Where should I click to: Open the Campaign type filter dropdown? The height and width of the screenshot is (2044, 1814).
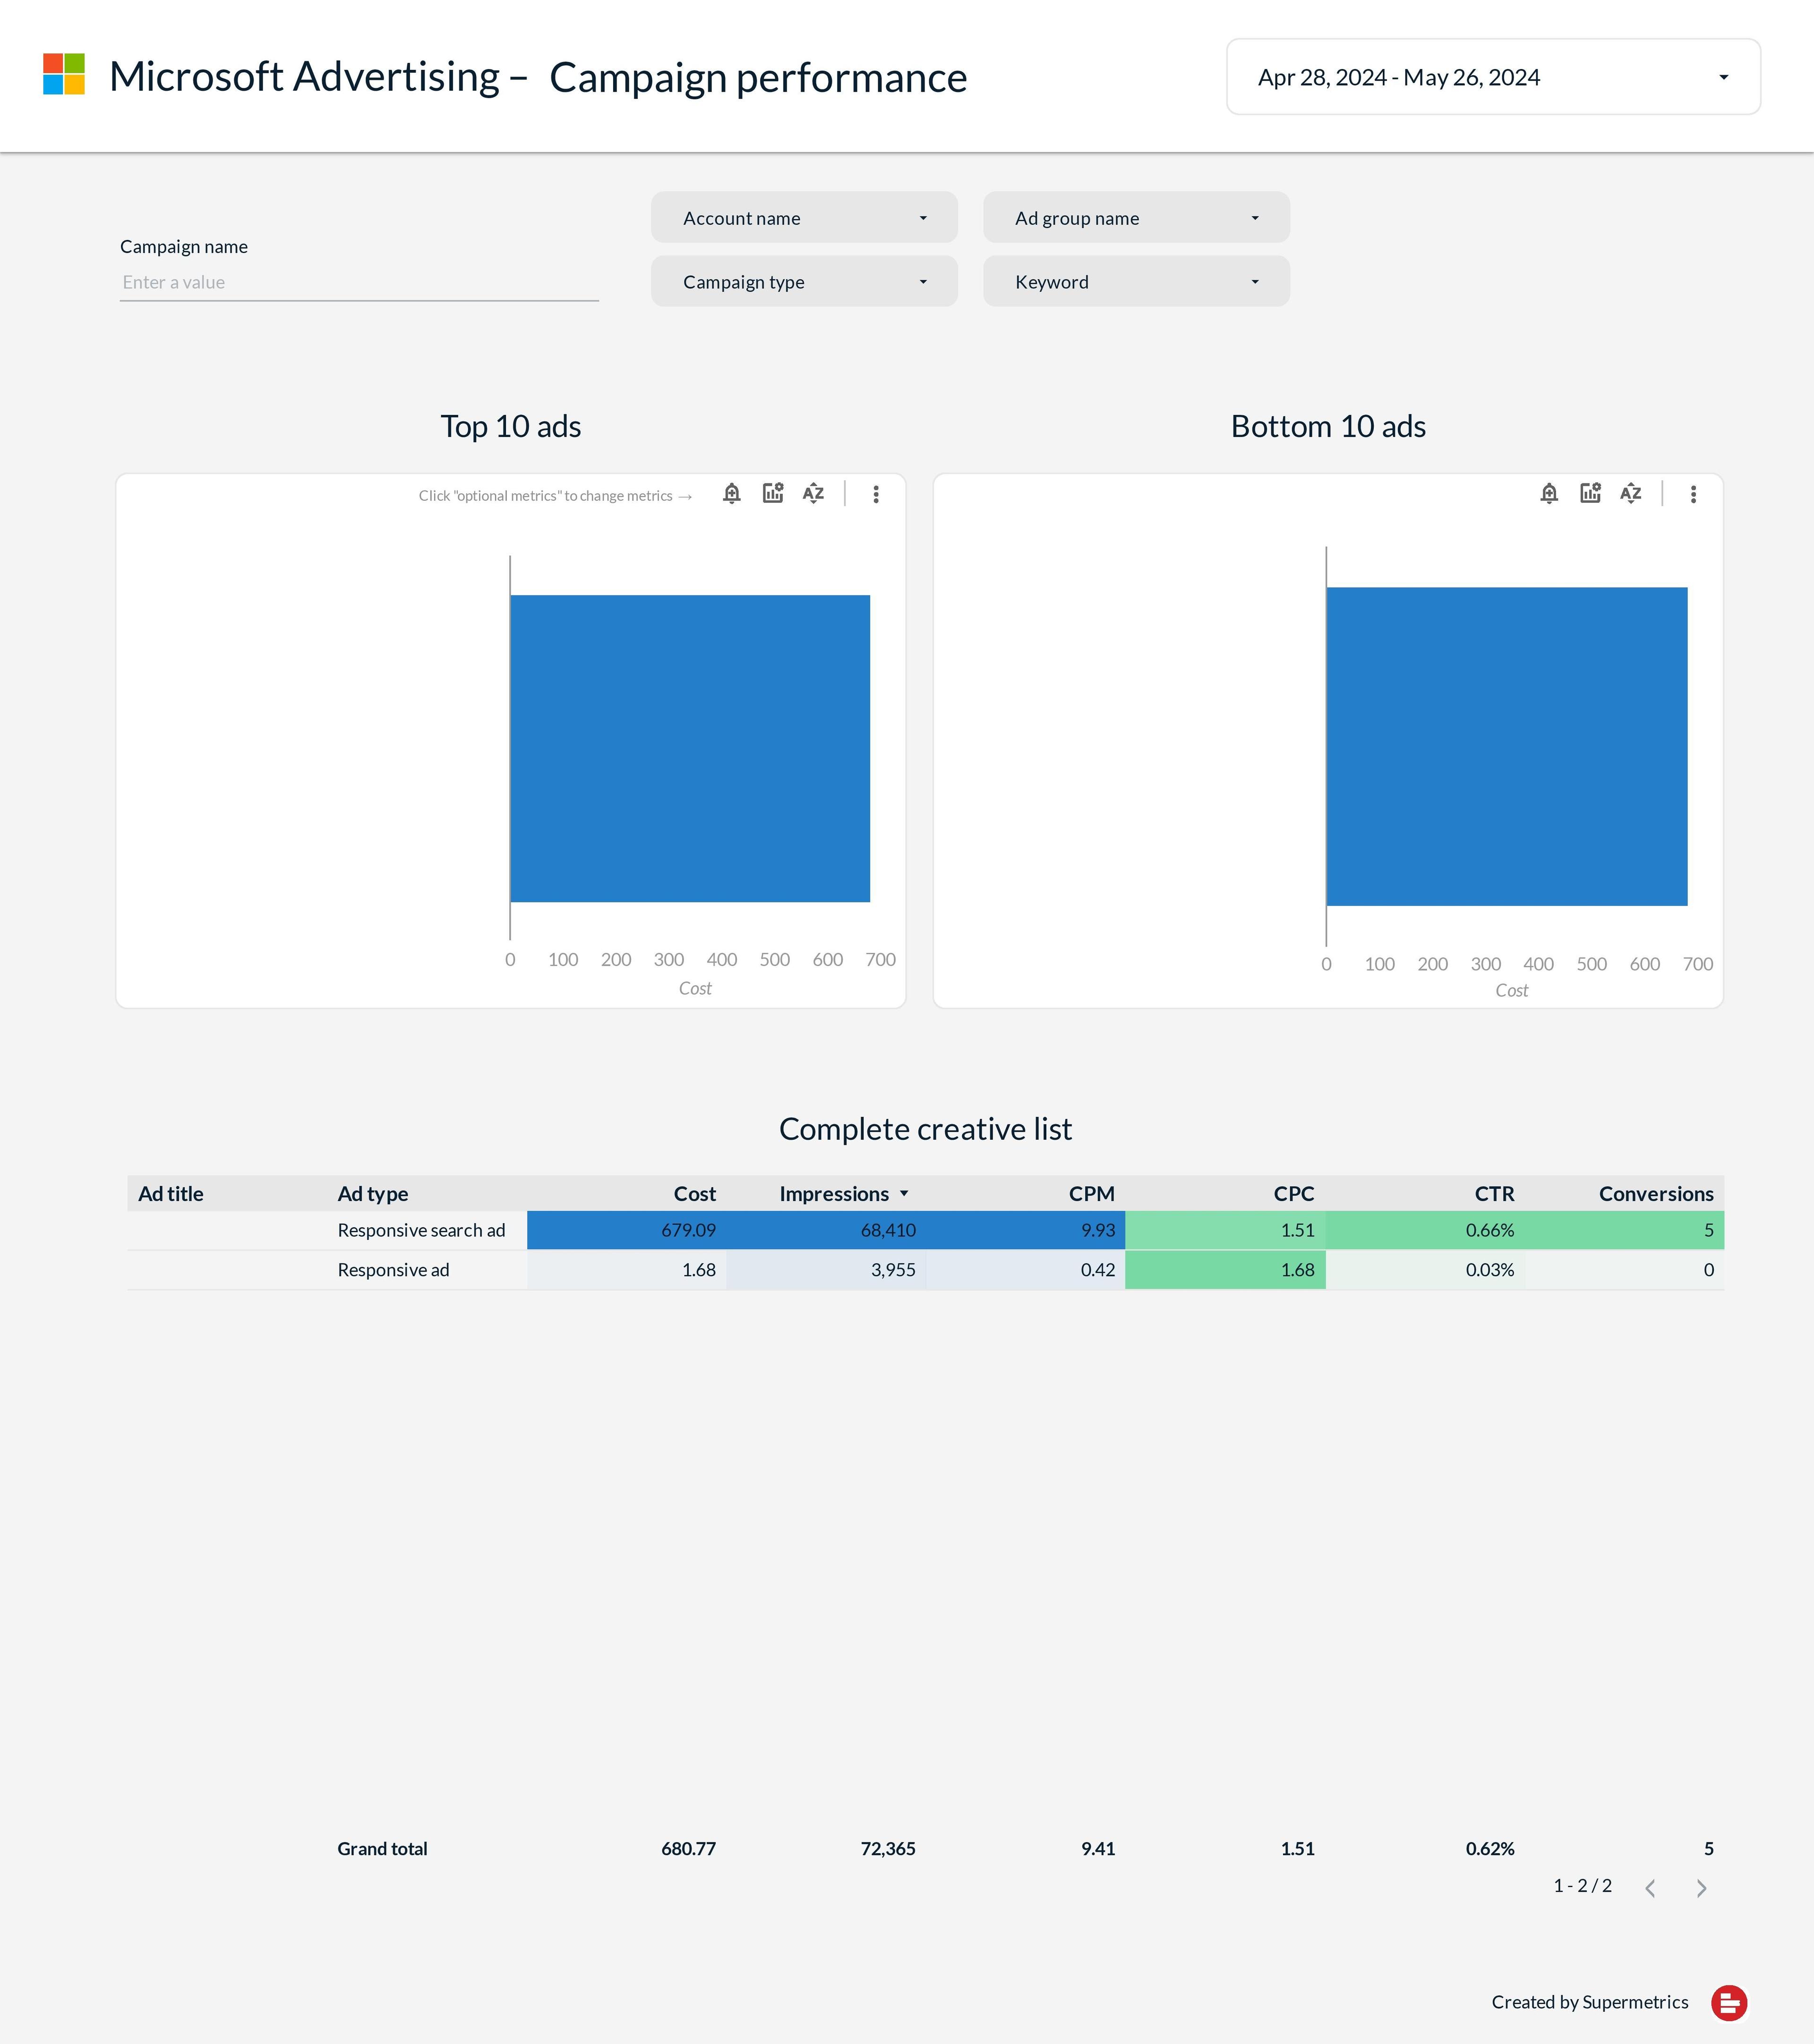pos(804,282)
